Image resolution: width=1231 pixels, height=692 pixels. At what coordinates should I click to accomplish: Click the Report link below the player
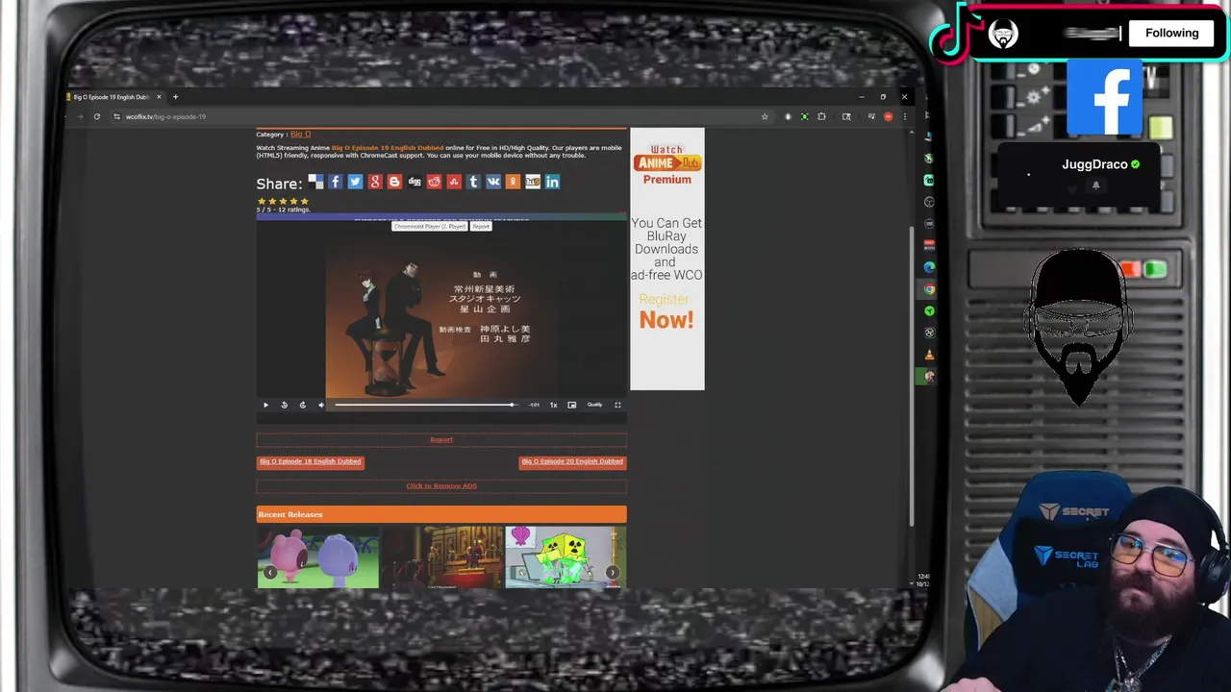[441, 439]
